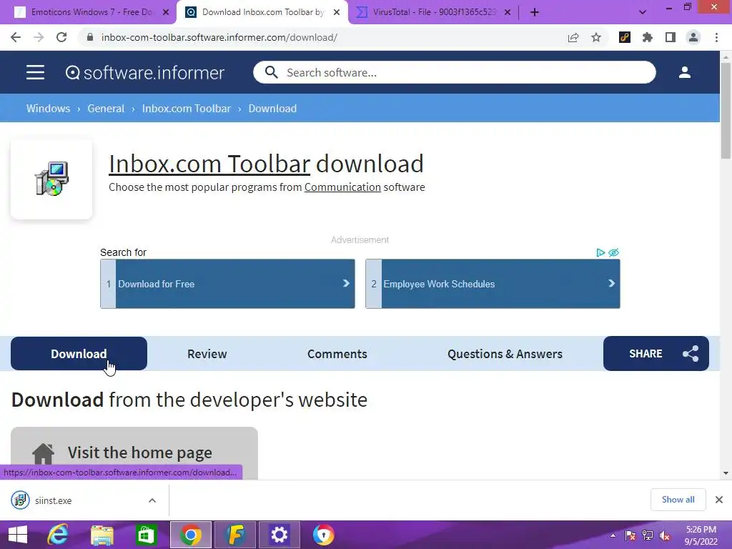This screenshot has height=549, width=732.
Task: Close the downloads bar
Action: tap(719, 500)
